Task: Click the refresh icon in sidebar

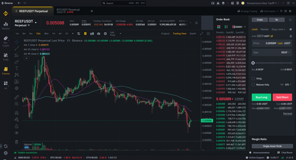Action: 6,146
